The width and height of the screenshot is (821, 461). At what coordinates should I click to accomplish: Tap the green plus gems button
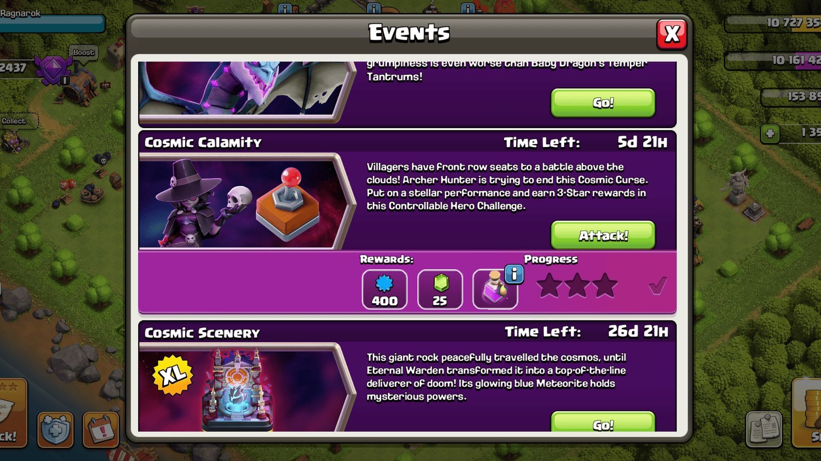tap(770, 134)
